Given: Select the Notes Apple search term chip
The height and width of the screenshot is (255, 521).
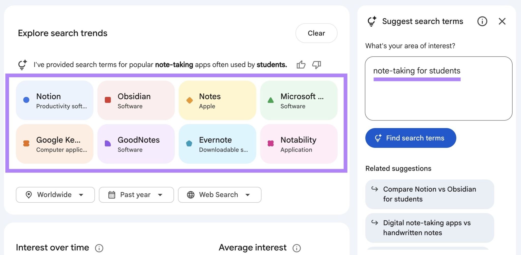Looking at the screenshot, I should point(218,100).
